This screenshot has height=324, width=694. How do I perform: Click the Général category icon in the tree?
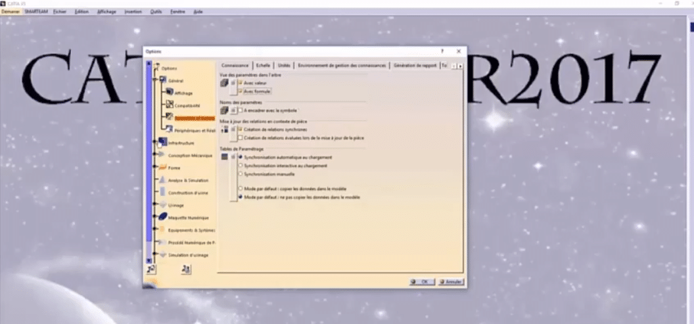point(162,80)
